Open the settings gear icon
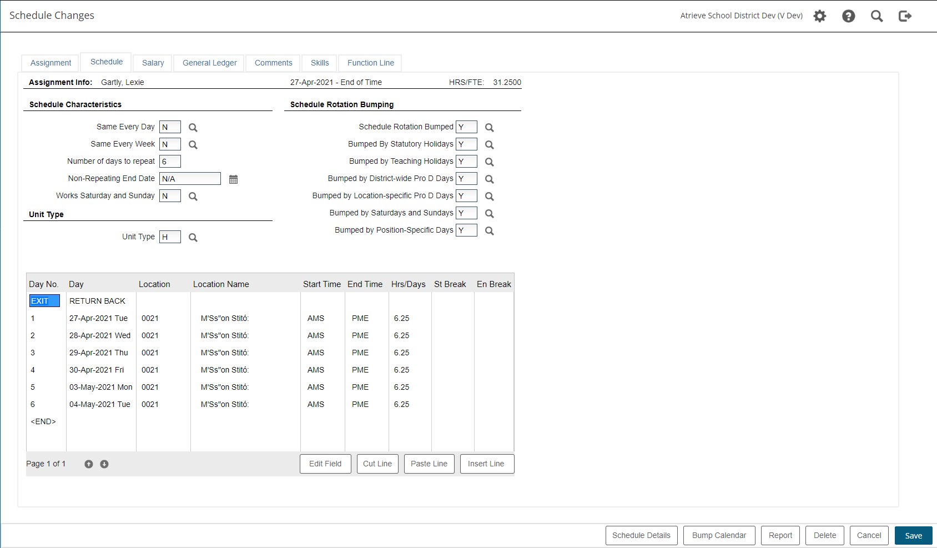937x548 pixels. [x=819, y=16]
